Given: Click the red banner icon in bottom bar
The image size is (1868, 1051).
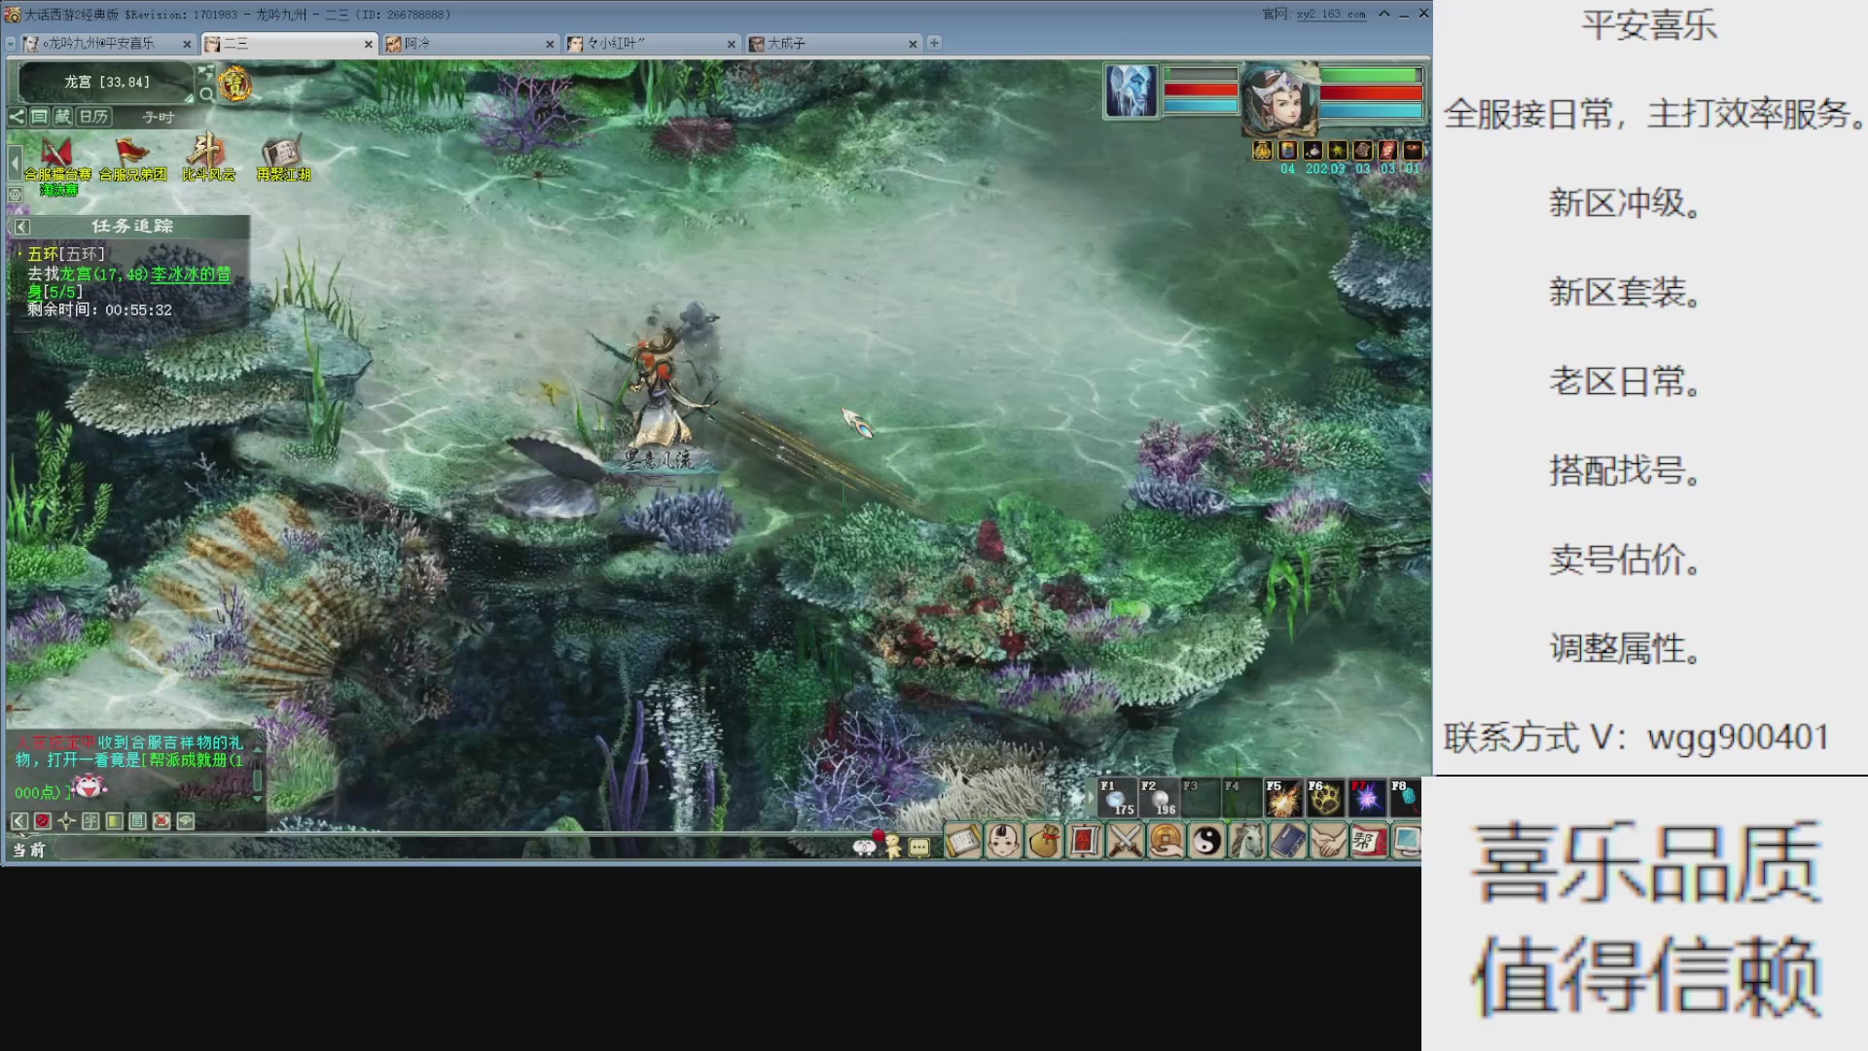Looking at the screenshot, I should click(1085, 841).
